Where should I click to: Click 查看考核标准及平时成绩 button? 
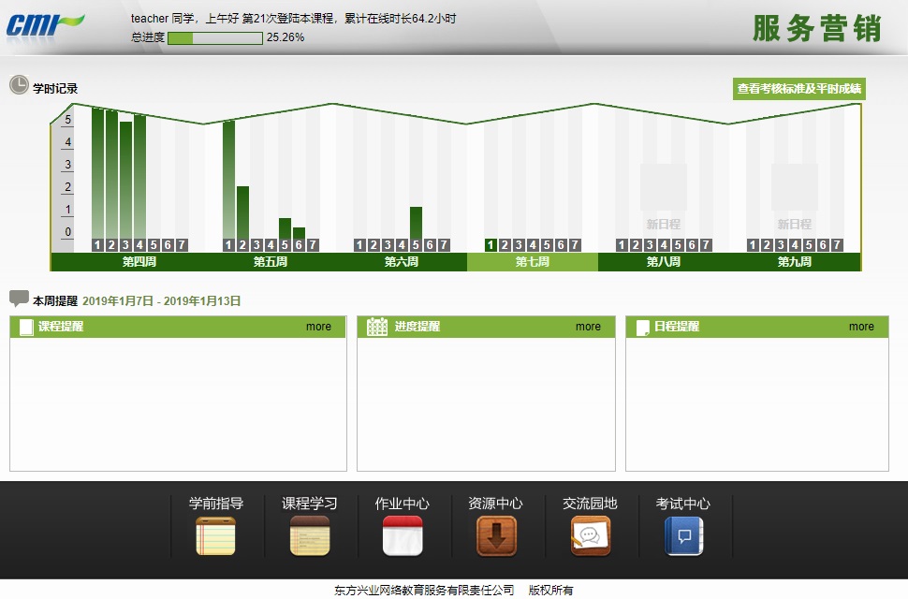(x=798, y=89)
